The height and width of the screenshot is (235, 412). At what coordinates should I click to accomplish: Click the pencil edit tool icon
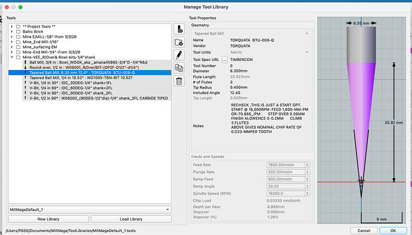179,55
